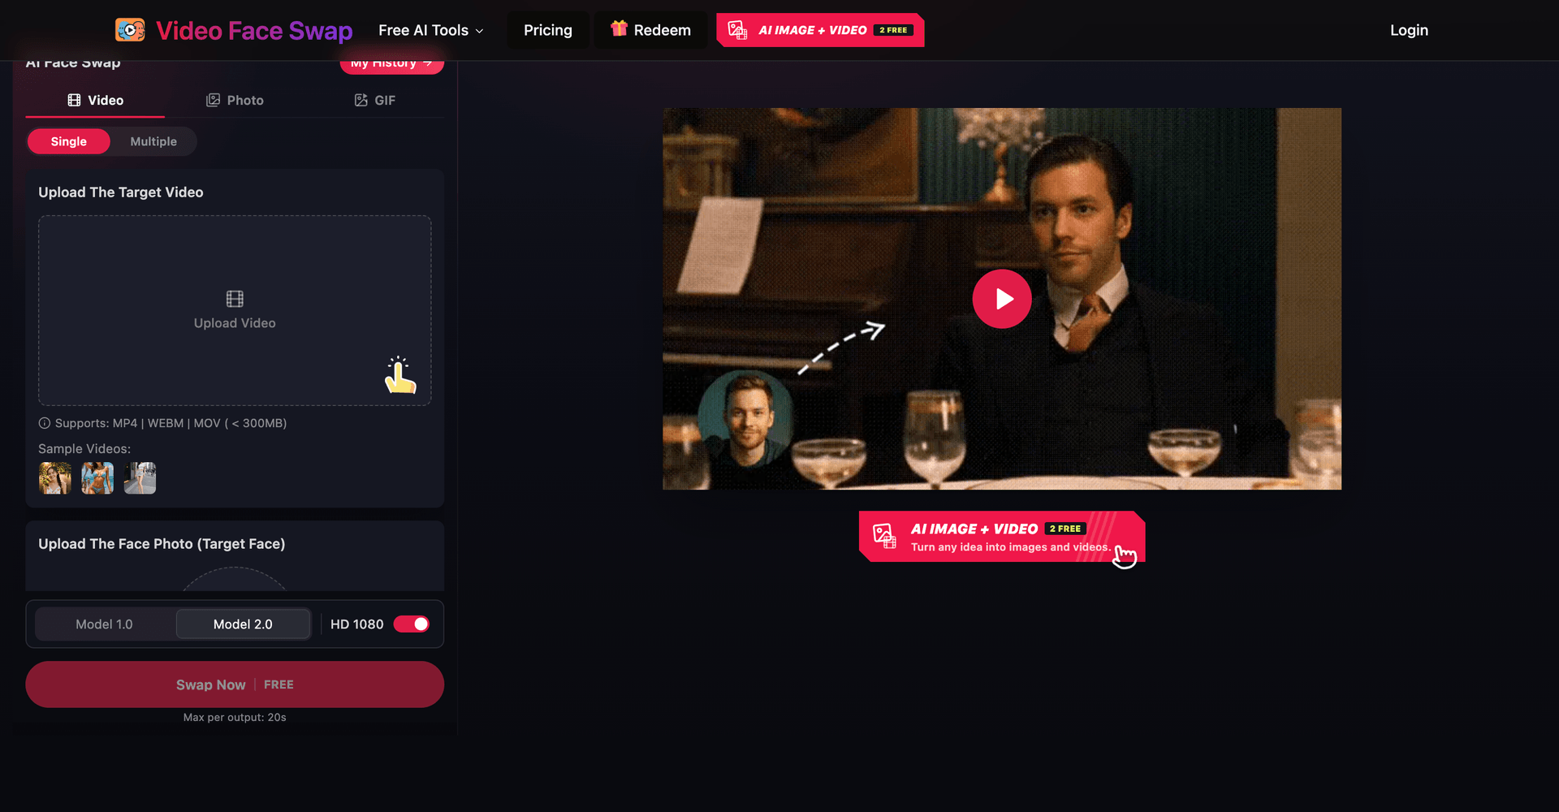Screen dimensions: 1559x812
Task: Play the demo face swap video
Action: point(1002,299)
